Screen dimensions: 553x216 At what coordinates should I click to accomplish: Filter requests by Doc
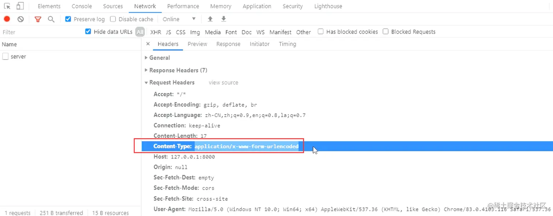tap(247, 32)
